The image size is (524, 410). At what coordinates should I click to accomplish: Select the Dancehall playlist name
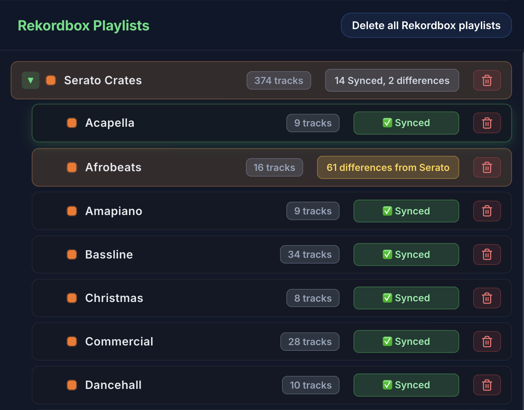pyautogui.click(x=113, y=385)
